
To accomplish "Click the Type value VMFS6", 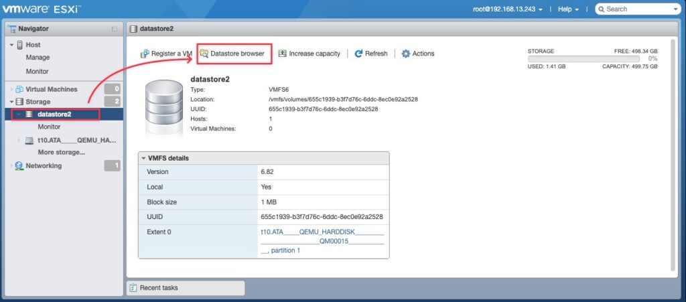I will tap(277, 90).
